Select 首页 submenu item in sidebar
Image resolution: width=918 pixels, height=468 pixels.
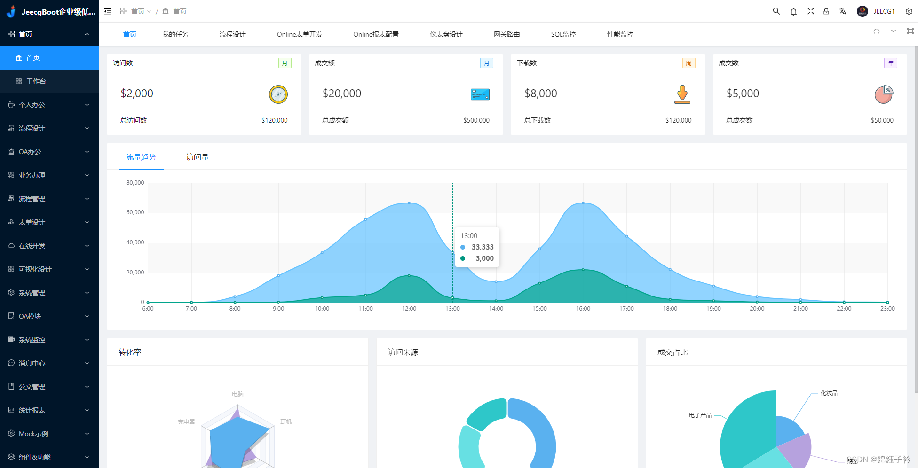[49, 58]
